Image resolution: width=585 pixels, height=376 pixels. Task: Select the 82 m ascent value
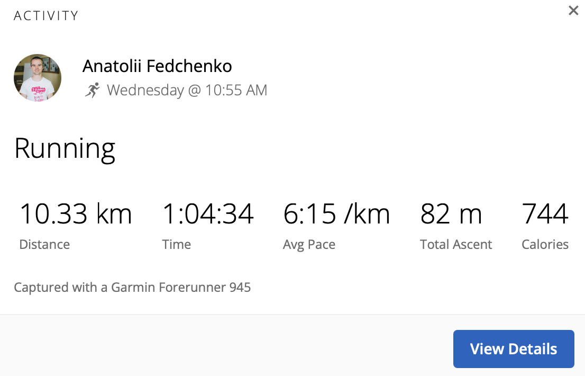[451, 214]
